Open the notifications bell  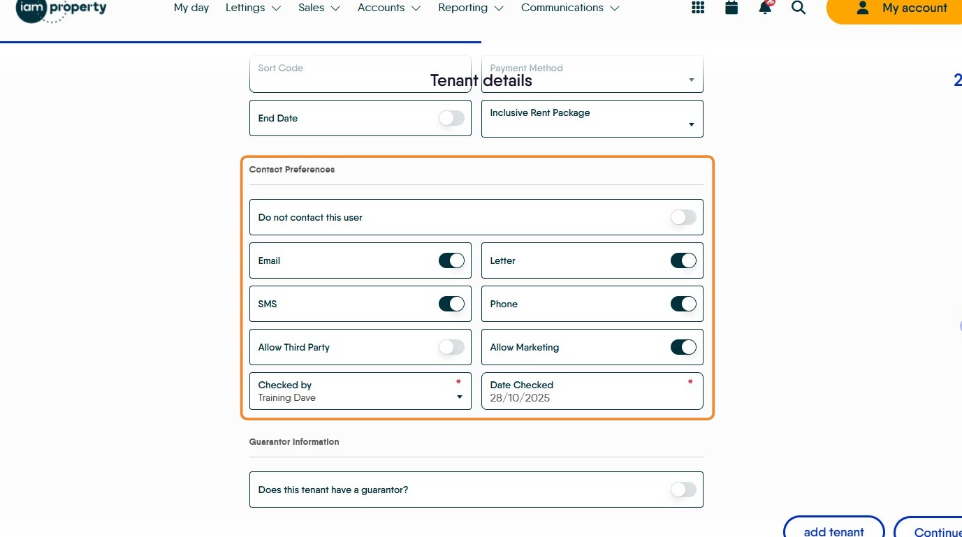(x=765, y=8)
